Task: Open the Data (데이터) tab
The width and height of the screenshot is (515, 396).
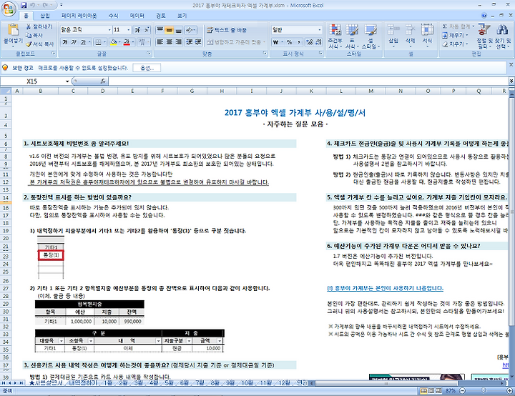Action: tap(137, 16)
